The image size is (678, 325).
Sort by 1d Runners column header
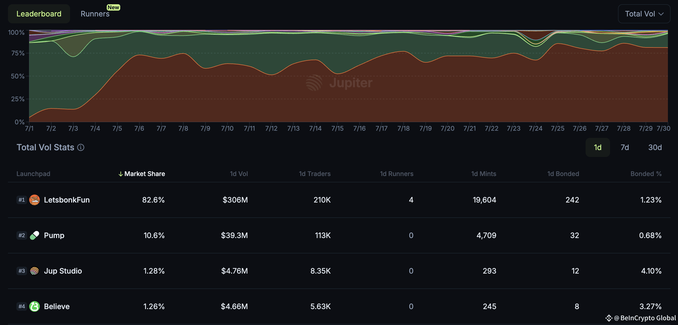point(397,174)
